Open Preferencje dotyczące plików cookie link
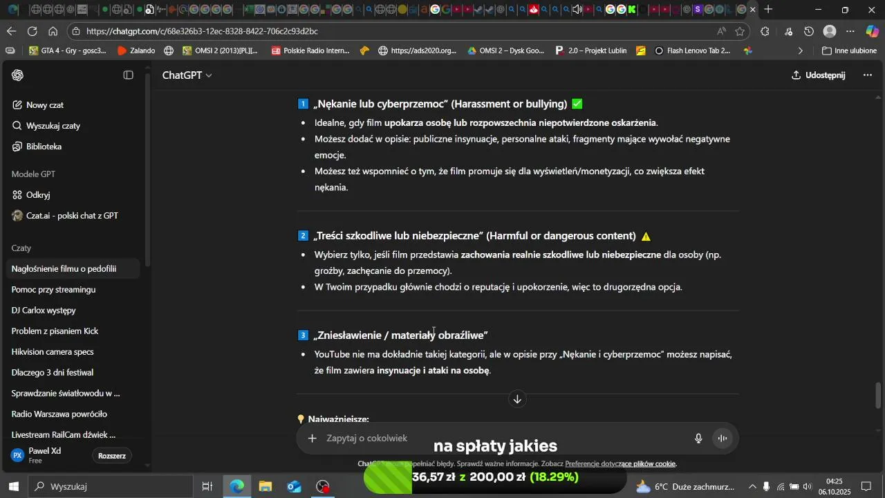The width and height of the screenshot is (885, 498). (620, 464)
